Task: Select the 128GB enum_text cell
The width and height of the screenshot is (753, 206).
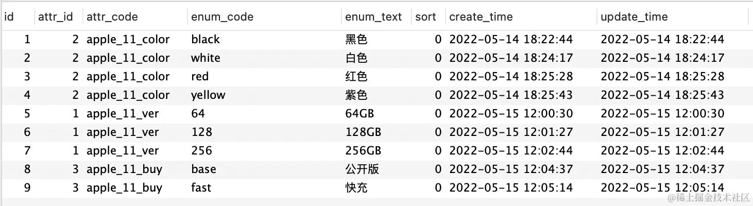Action: (x=363, y=132)
